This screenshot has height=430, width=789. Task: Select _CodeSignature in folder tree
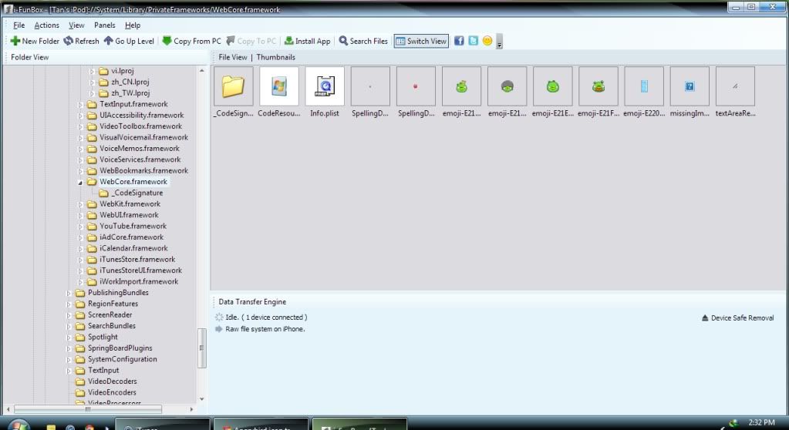(137, 193)
